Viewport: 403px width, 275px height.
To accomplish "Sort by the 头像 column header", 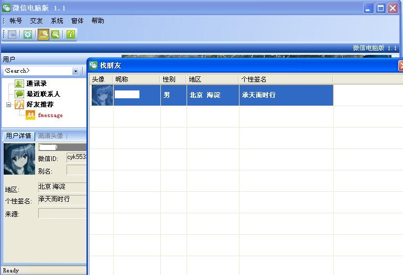I will (101, 79).
